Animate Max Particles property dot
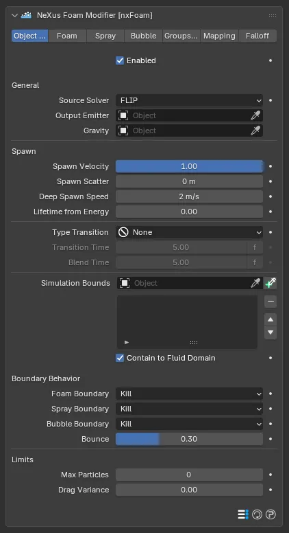Screen dimensions: 289x533 (x=271, y=475)
